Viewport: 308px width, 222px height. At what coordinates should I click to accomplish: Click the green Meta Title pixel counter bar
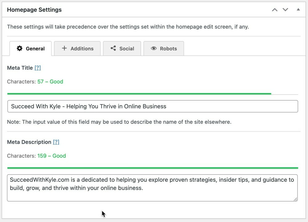click(x=139, y=92)
